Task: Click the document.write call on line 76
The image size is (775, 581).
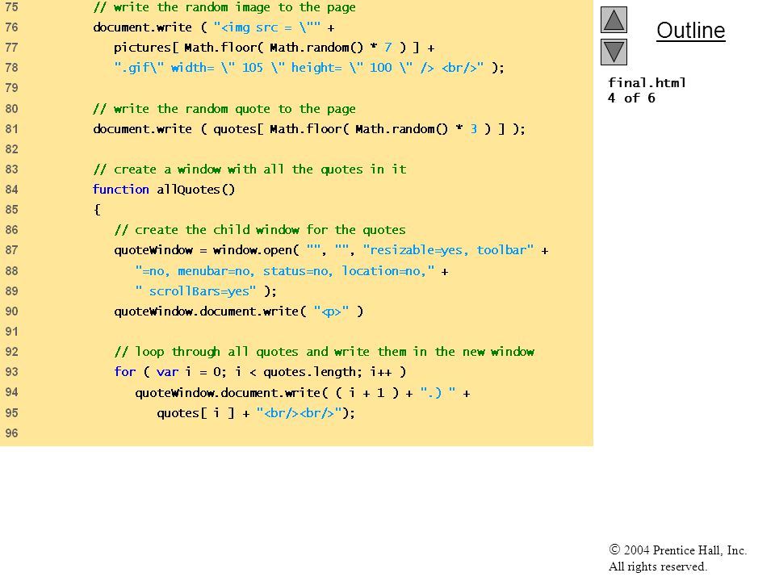Action: (x=213, y=27)
